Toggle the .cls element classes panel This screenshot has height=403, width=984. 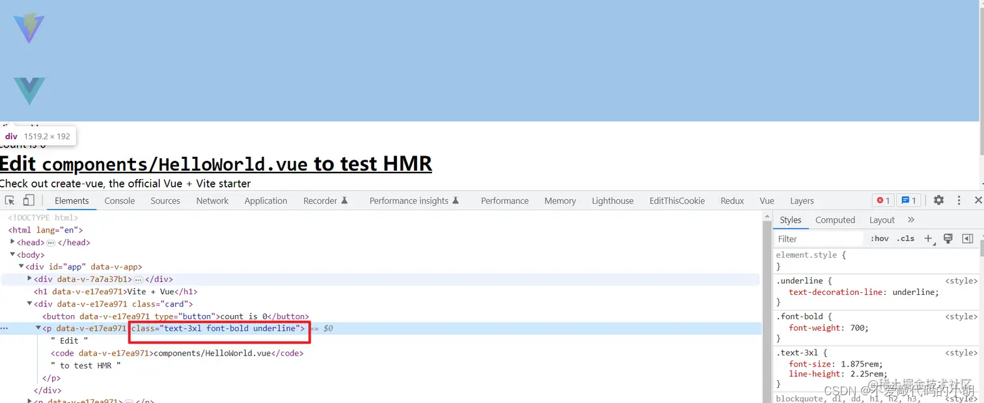(905, 239)
